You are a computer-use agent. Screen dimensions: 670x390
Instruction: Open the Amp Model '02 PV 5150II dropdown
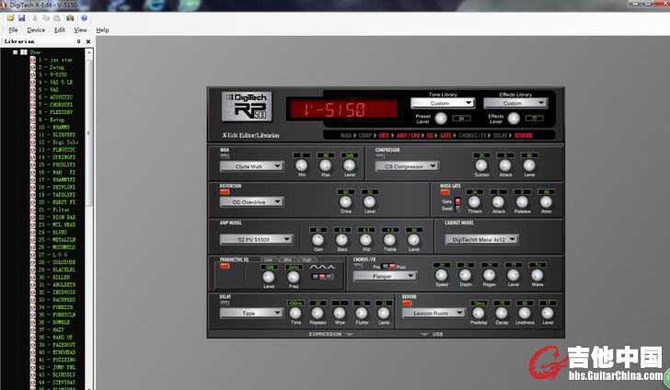point(256,239)
